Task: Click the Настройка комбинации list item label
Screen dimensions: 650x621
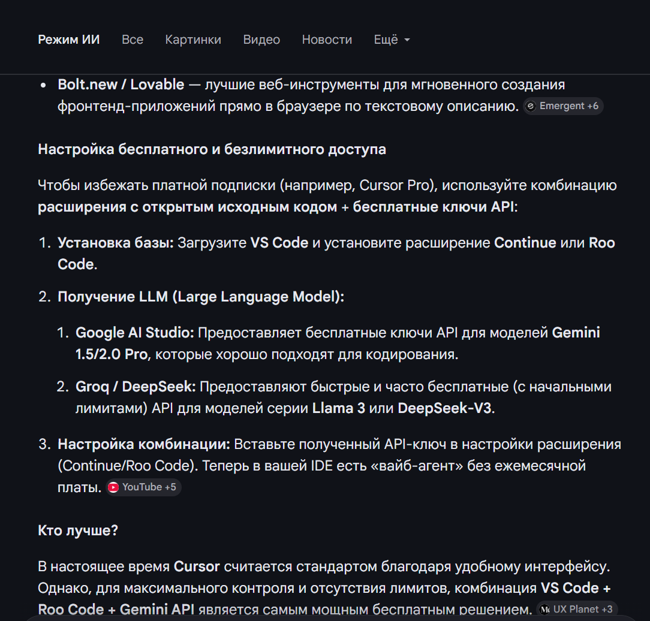Action: (x=144, y=444)
